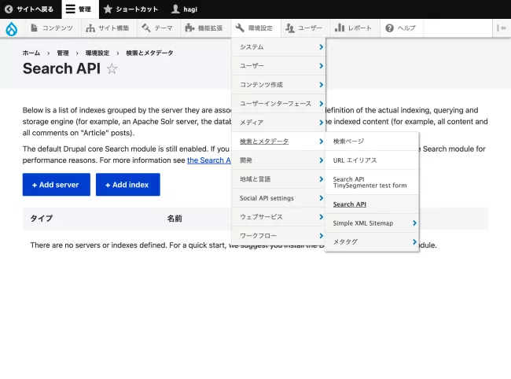
Task: Open the ショートカット toolbar tab
Action: tap(131, 9)
